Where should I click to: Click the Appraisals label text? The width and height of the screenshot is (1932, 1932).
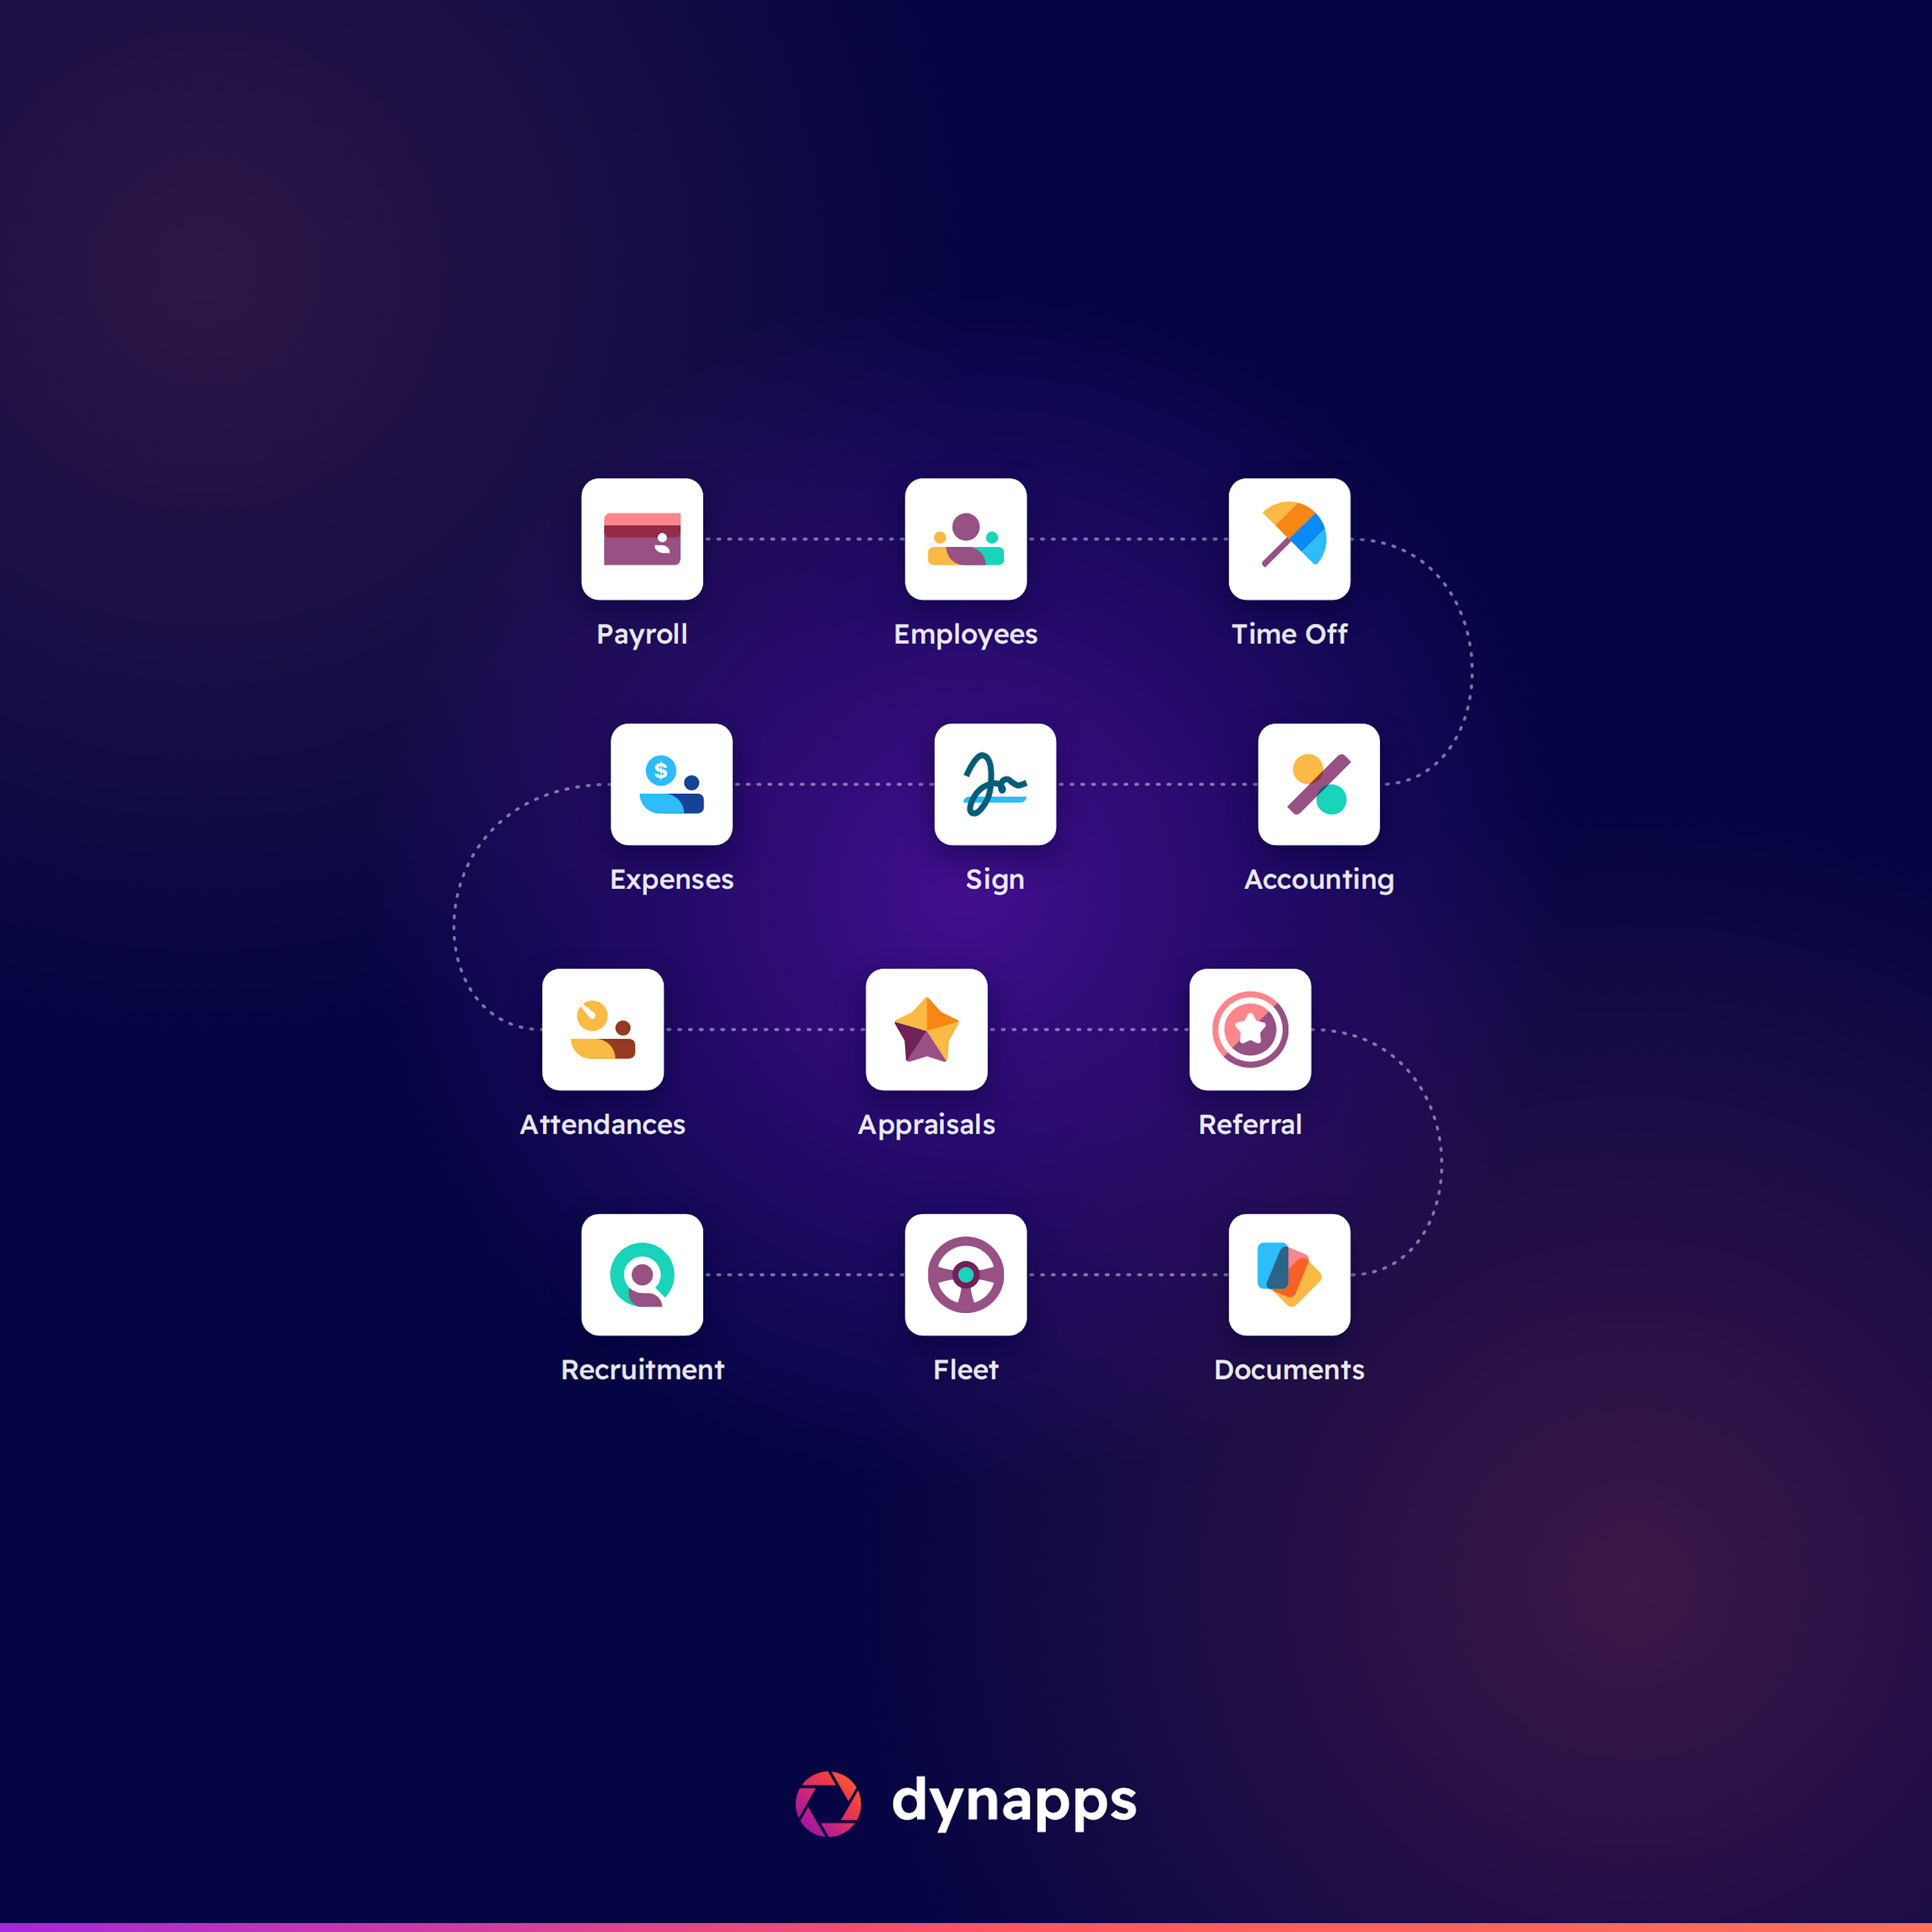point(927,1125)
